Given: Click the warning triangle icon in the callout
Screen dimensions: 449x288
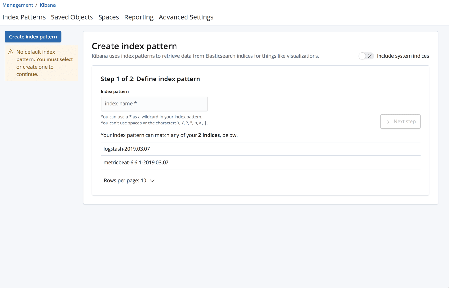Looking at the screenshot, I should pos(11,52).
